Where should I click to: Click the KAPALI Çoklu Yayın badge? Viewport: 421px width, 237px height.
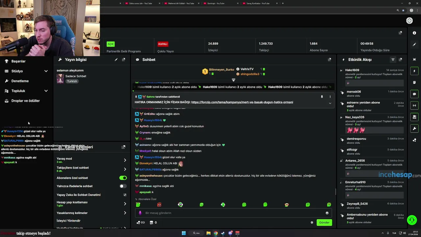pyautogui.click(x=163, y=44)
